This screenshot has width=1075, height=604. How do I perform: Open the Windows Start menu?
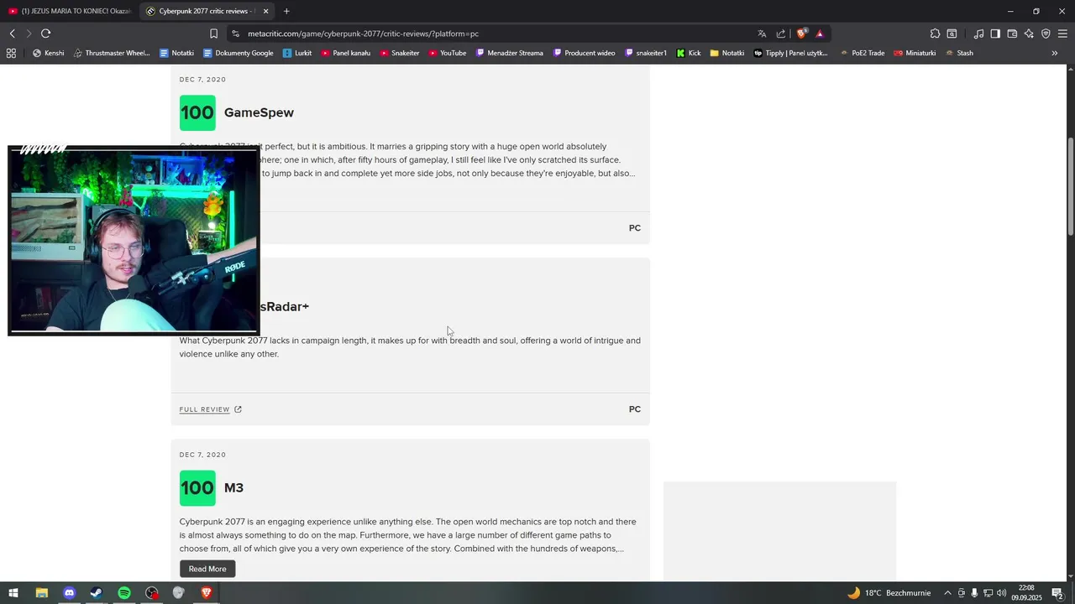13,593
